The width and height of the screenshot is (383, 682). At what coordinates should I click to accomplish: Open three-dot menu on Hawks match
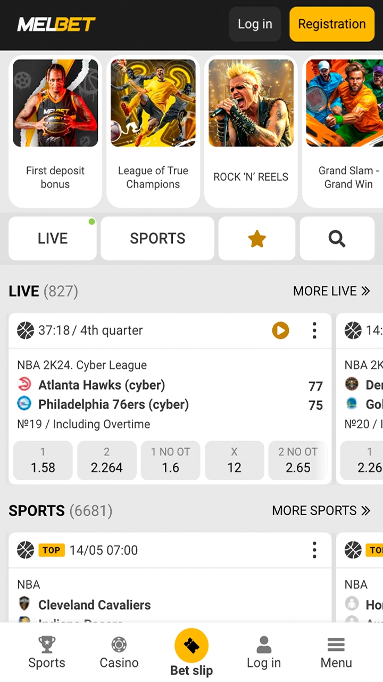[314, 330]
